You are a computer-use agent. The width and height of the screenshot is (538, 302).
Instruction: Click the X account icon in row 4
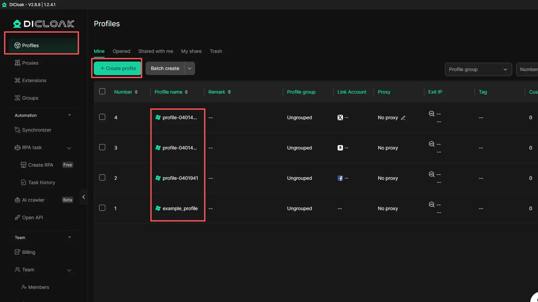coord(340,118)
